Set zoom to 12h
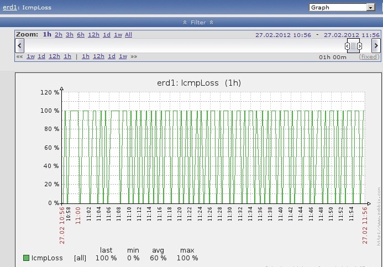Image resolution: width=383 pixels, height=267 pixels. [93, 34]
